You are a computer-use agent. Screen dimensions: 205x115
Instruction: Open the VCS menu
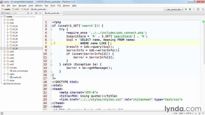[x=59, y=6]
